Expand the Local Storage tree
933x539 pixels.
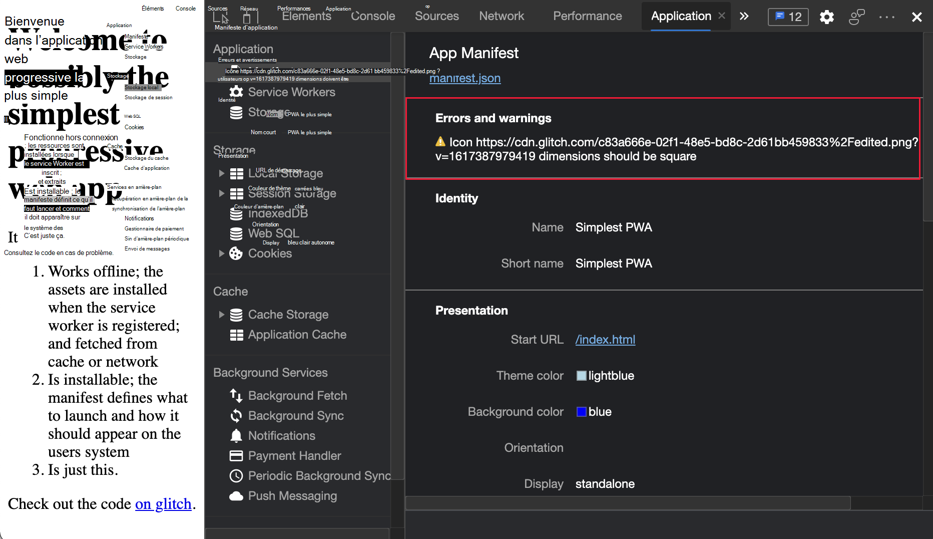[x=221, y=173]
